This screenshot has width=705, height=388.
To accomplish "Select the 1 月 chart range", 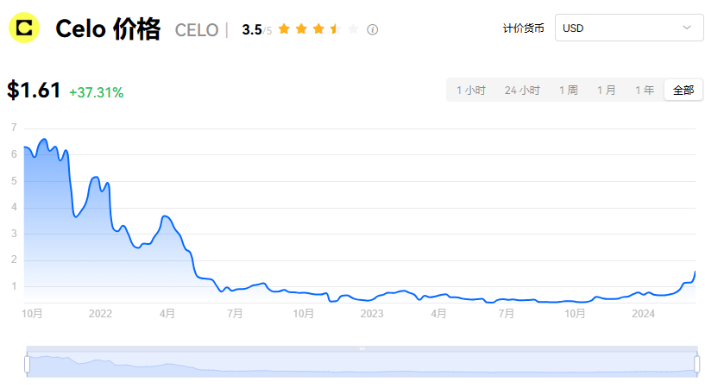I will point(606,91).
